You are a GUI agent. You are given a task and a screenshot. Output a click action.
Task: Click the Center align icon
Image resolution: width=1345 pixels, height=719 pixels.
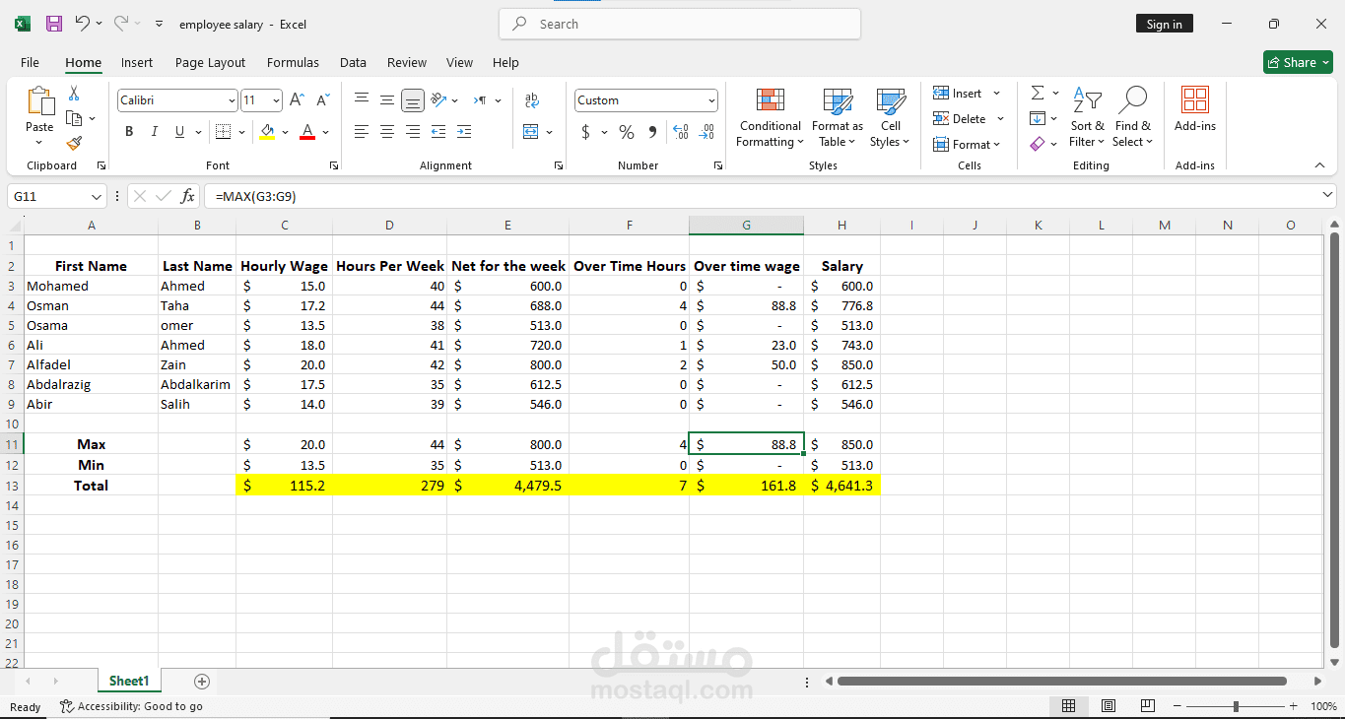tap(387, 132)
